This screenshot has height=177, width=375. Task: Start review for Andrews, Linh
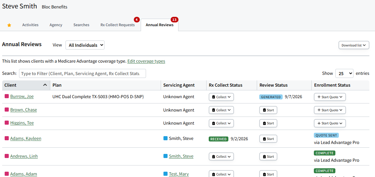tap(268, 156)
